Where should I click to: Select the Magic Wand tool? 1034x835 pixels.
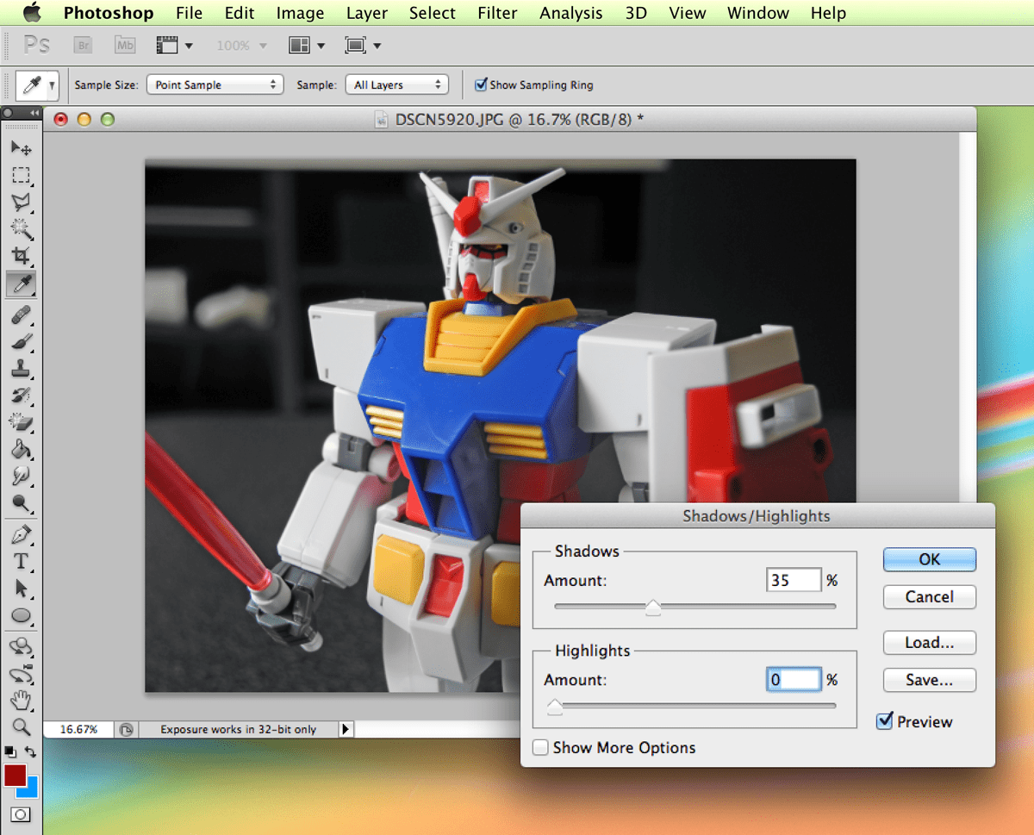[x=21, y=228]
